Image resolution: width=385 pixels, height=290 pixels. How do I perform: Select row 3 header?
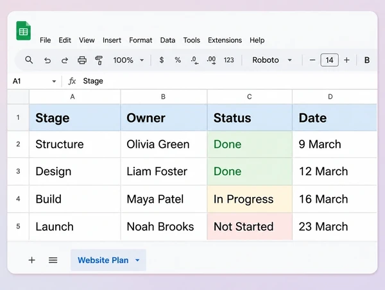[18, 171]
